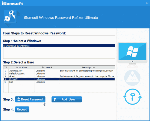Click the circular key reset icon

tap(132, 97)
